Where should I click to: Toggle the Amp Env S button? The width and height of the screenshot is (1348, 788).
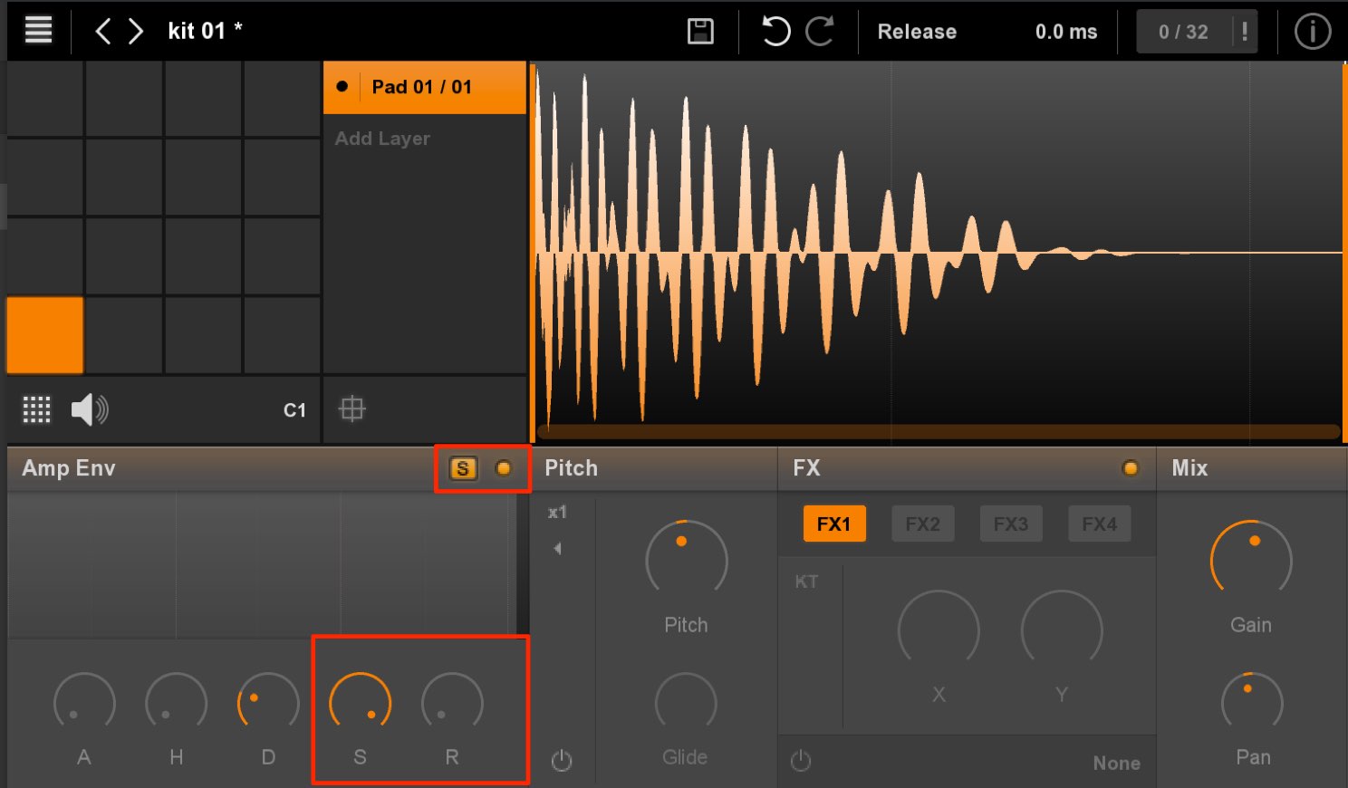click(463, 468)
